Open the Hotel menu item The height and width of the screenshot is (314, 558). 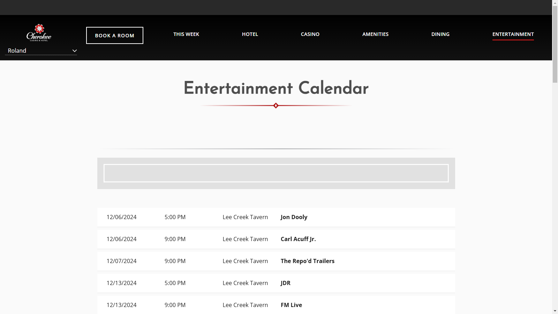click(x=250, y=34)
